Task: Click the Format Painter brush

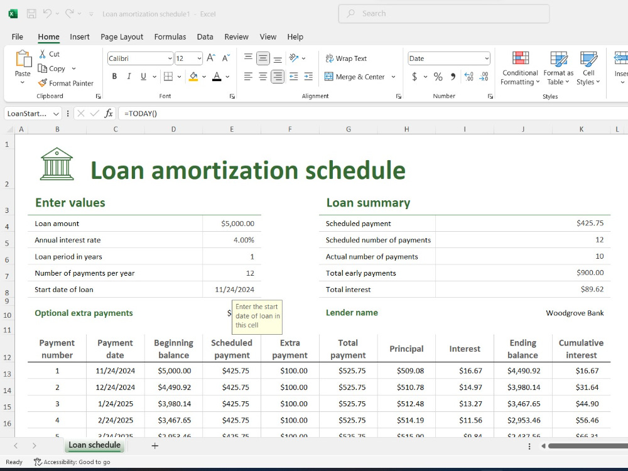Action: tap(43, 84)
